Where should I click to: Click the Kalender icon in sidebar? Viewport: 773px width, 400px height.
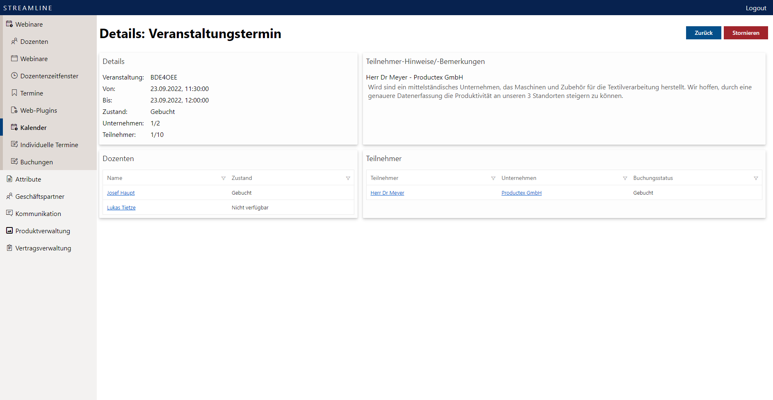(14, 127)
